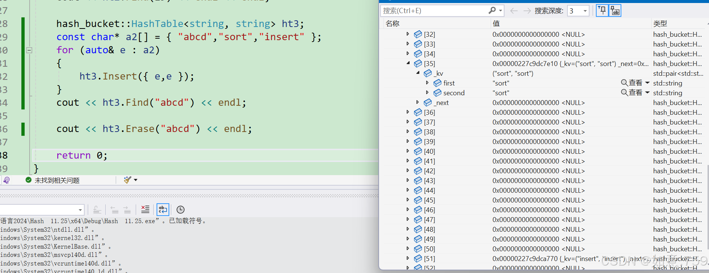Click the code cleanup broom icon
The image size is (709, 273).
coord(128,180)
